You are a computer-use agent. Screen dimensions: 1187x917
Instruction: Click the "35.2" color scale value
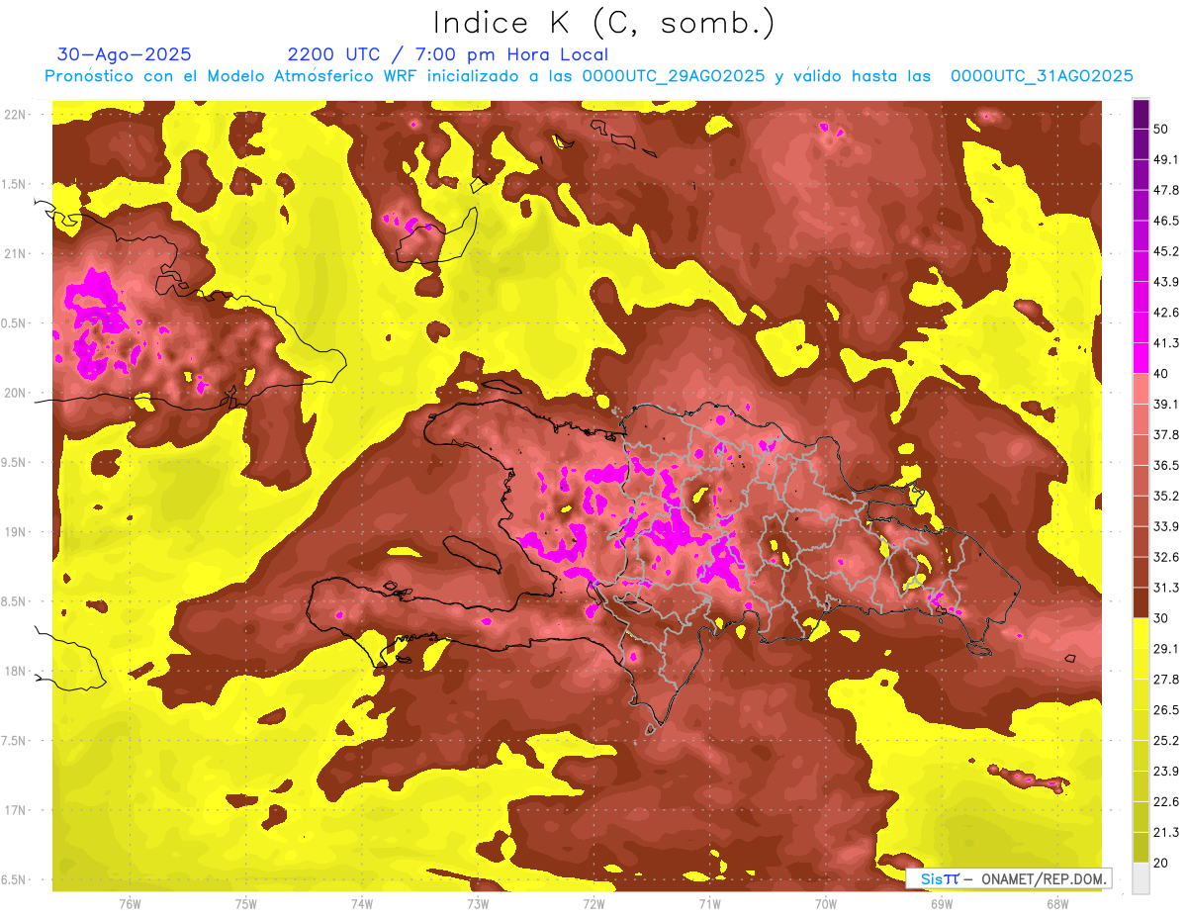tap(1166, 496)
